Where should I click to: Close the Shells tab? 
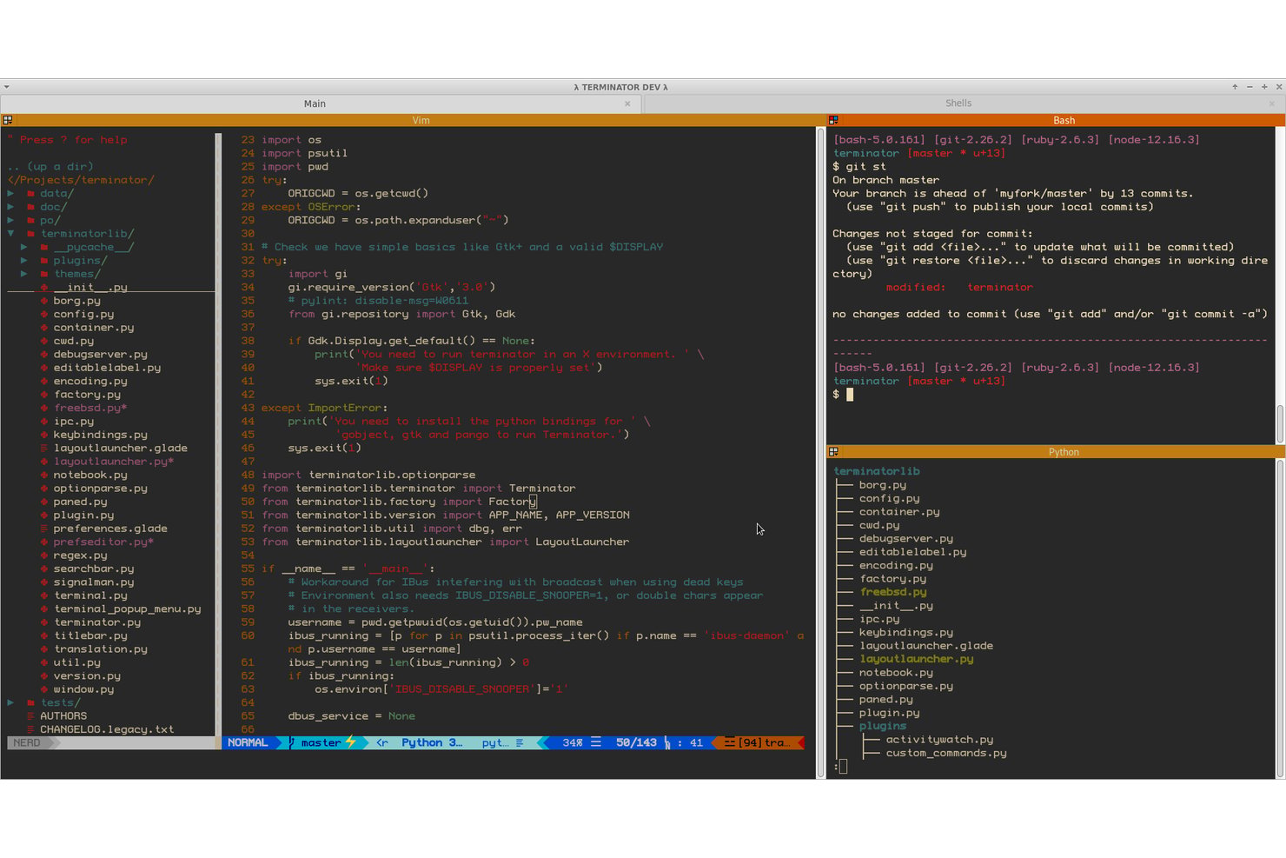click(x=1271, y=103)
